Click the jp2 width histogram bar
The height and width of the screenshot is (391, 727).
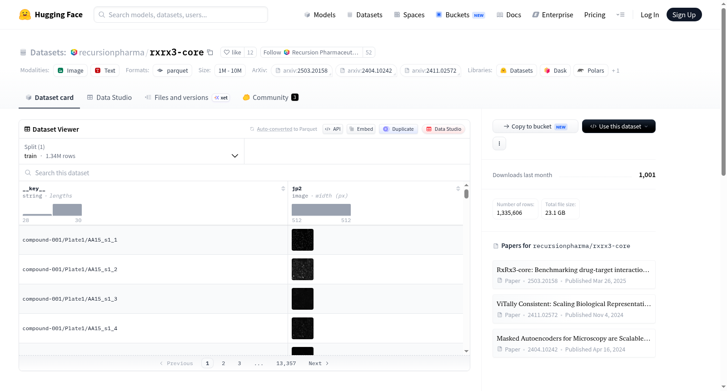click(x=321, y=210)
